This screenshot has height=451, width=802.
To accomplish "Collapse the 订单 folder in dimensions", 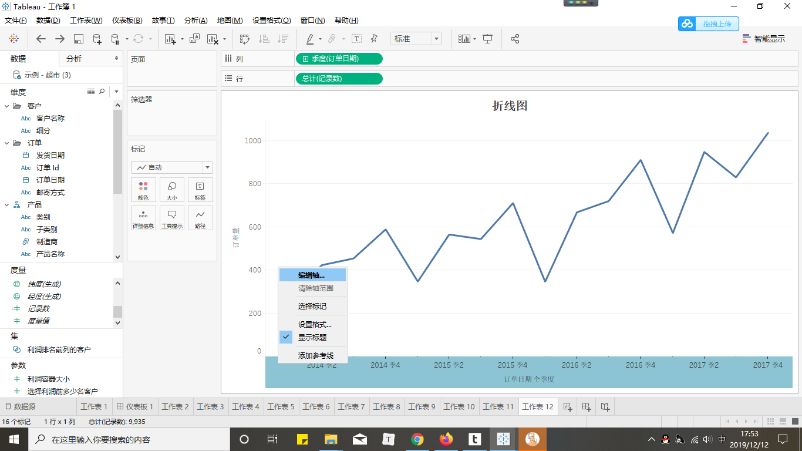I will click(x=7, y=143).
